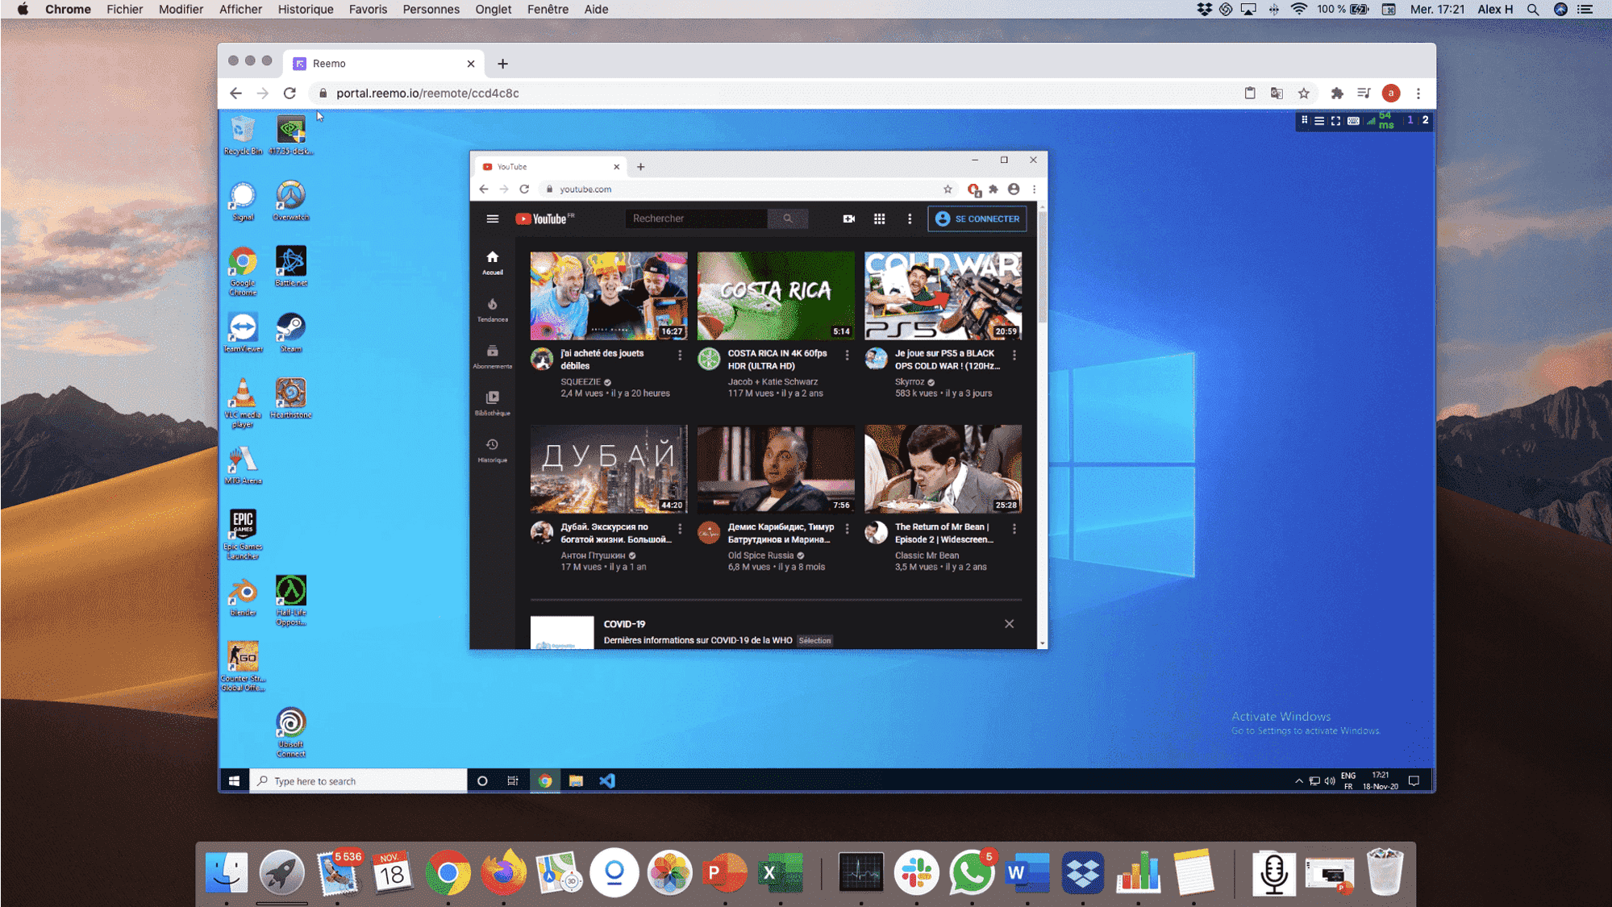The image size is (1612, 907).
Task: Open YouTube create video camera icon
Action: point(849,218)
